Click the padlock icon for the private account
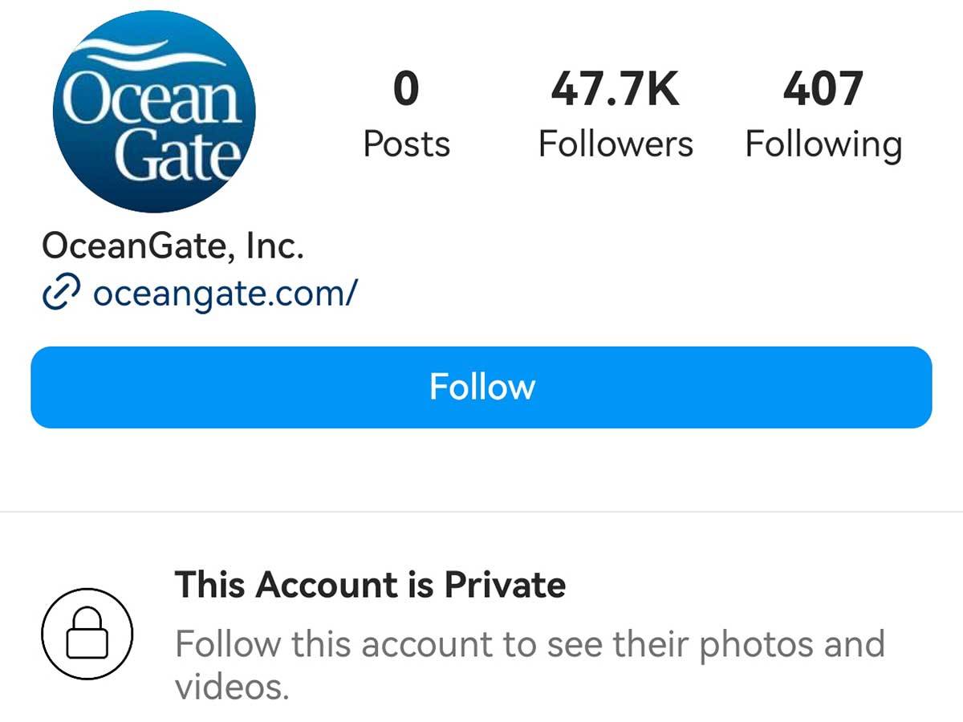The height and width of the screenshot is (722, 963). point(87,635)
